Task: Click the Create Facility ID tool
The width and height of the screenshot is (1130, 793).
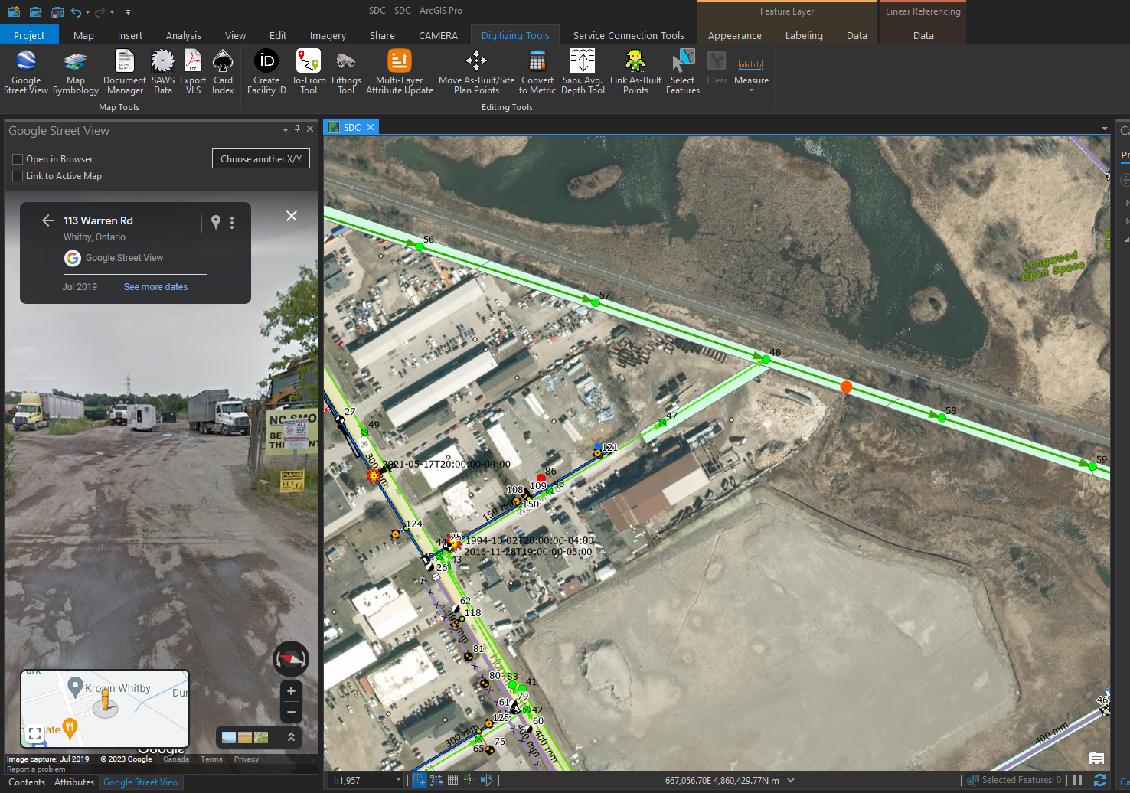Action: click(x=266, y=72)
